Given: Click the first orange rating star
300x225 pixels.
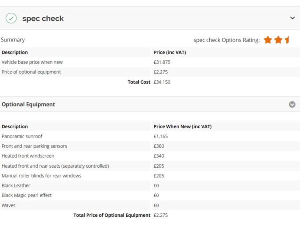Looking at the screenshot, I should click(268, 40).
